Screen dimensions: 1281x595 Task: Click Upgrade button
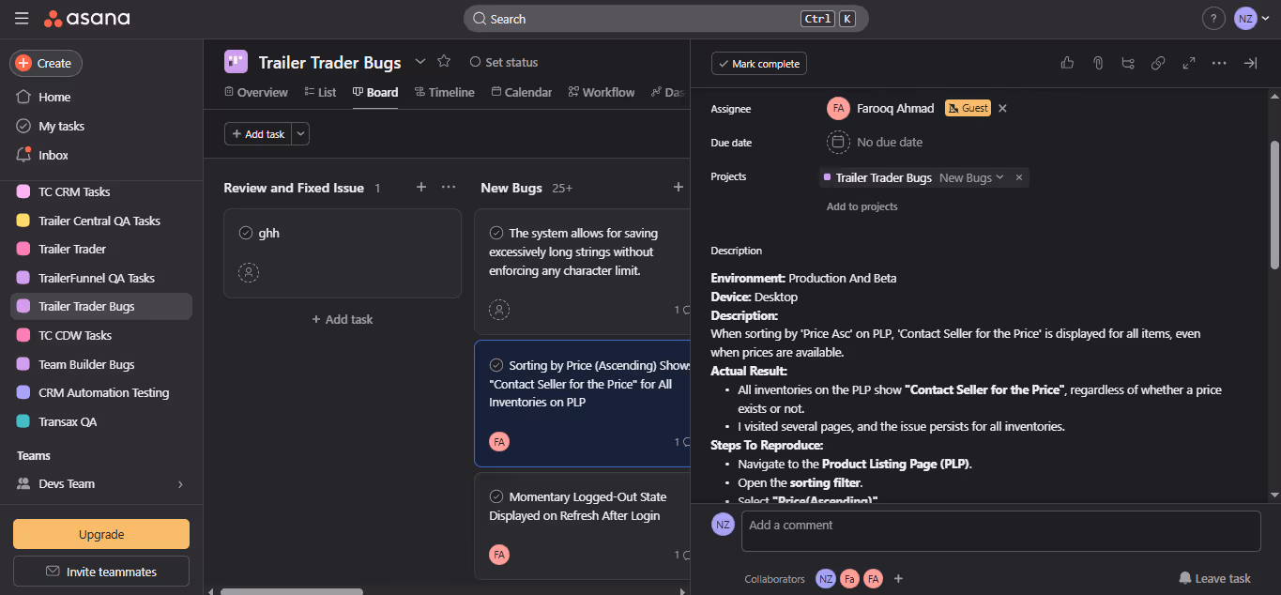(101, 534)
